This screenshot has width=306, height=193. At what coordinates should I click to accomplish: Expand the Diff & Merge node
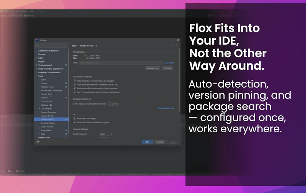[x=39, y=109]
